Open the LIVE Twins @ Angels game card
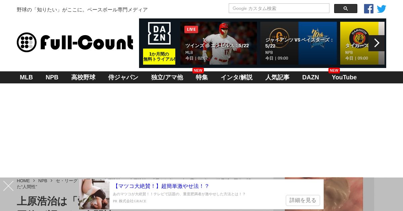This screenshot has height=211, width=403. pos(219,43)
